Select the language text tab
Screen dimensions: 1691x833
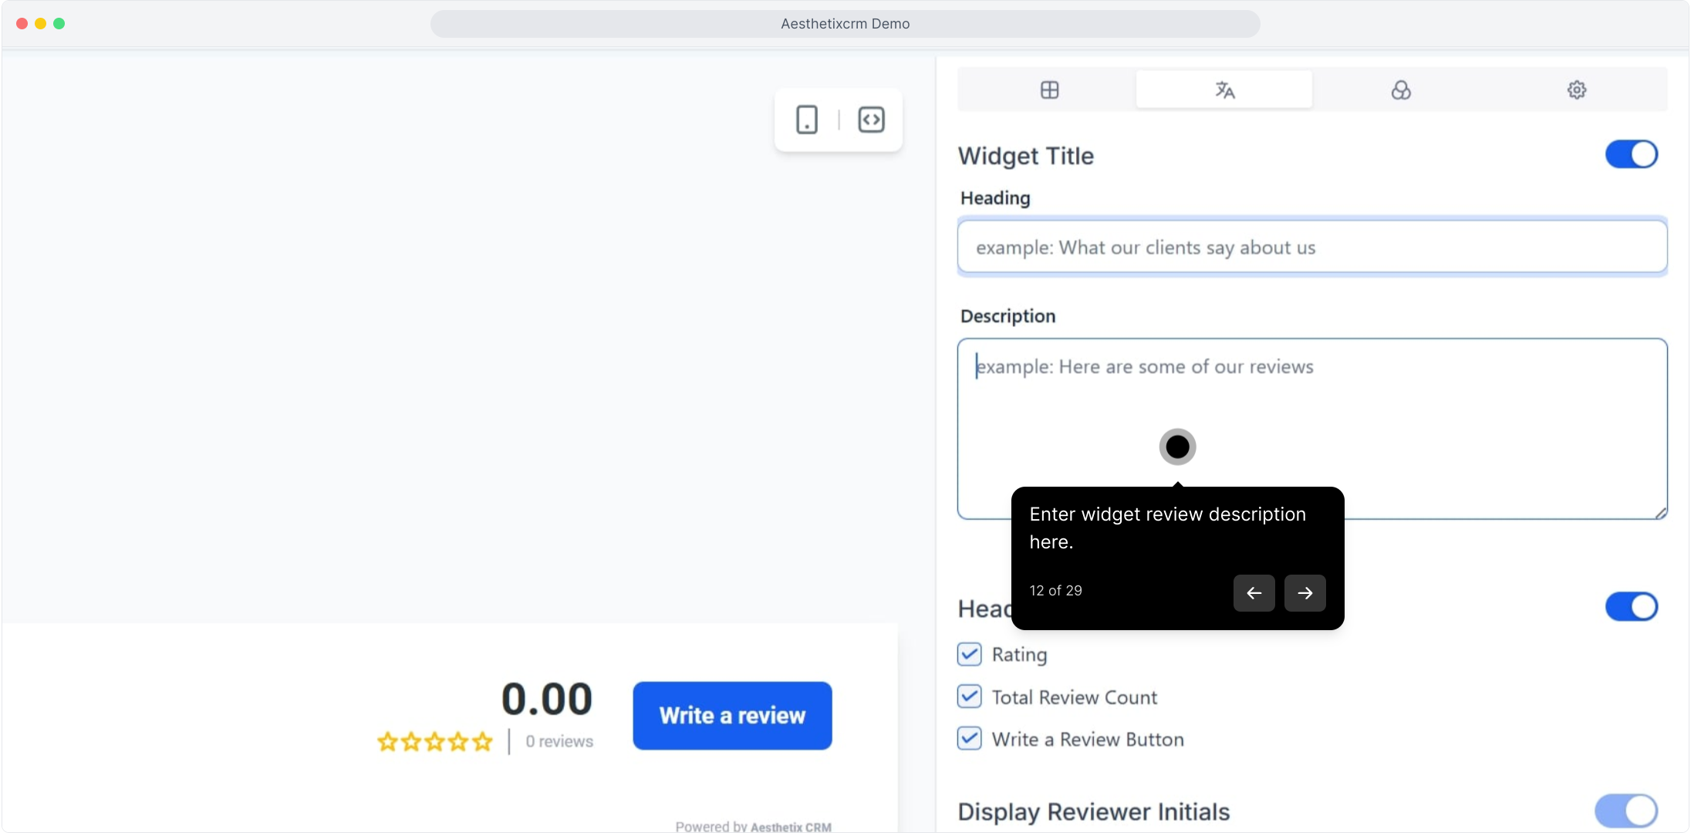pyautogui.click(x=1224, y=90)
